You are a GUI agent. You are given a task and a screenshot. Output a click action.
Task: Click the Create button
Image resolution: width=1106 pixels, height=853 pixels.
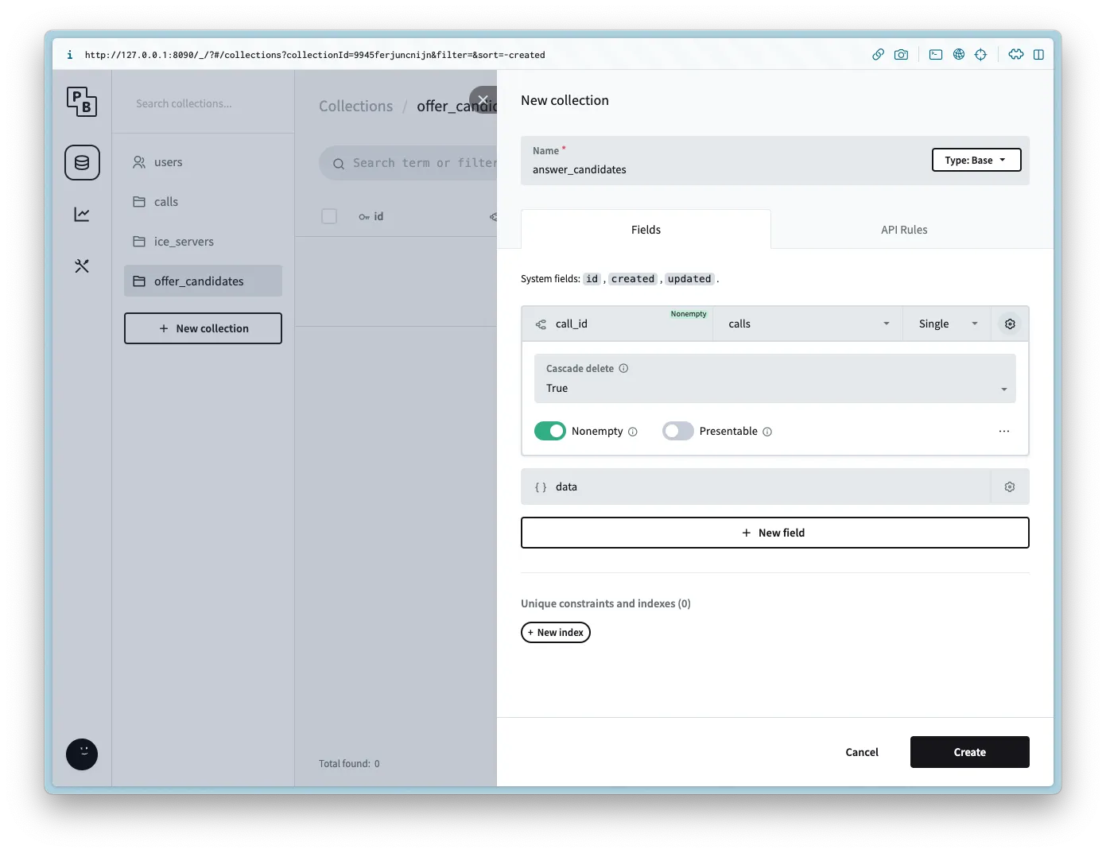point(969,753)
